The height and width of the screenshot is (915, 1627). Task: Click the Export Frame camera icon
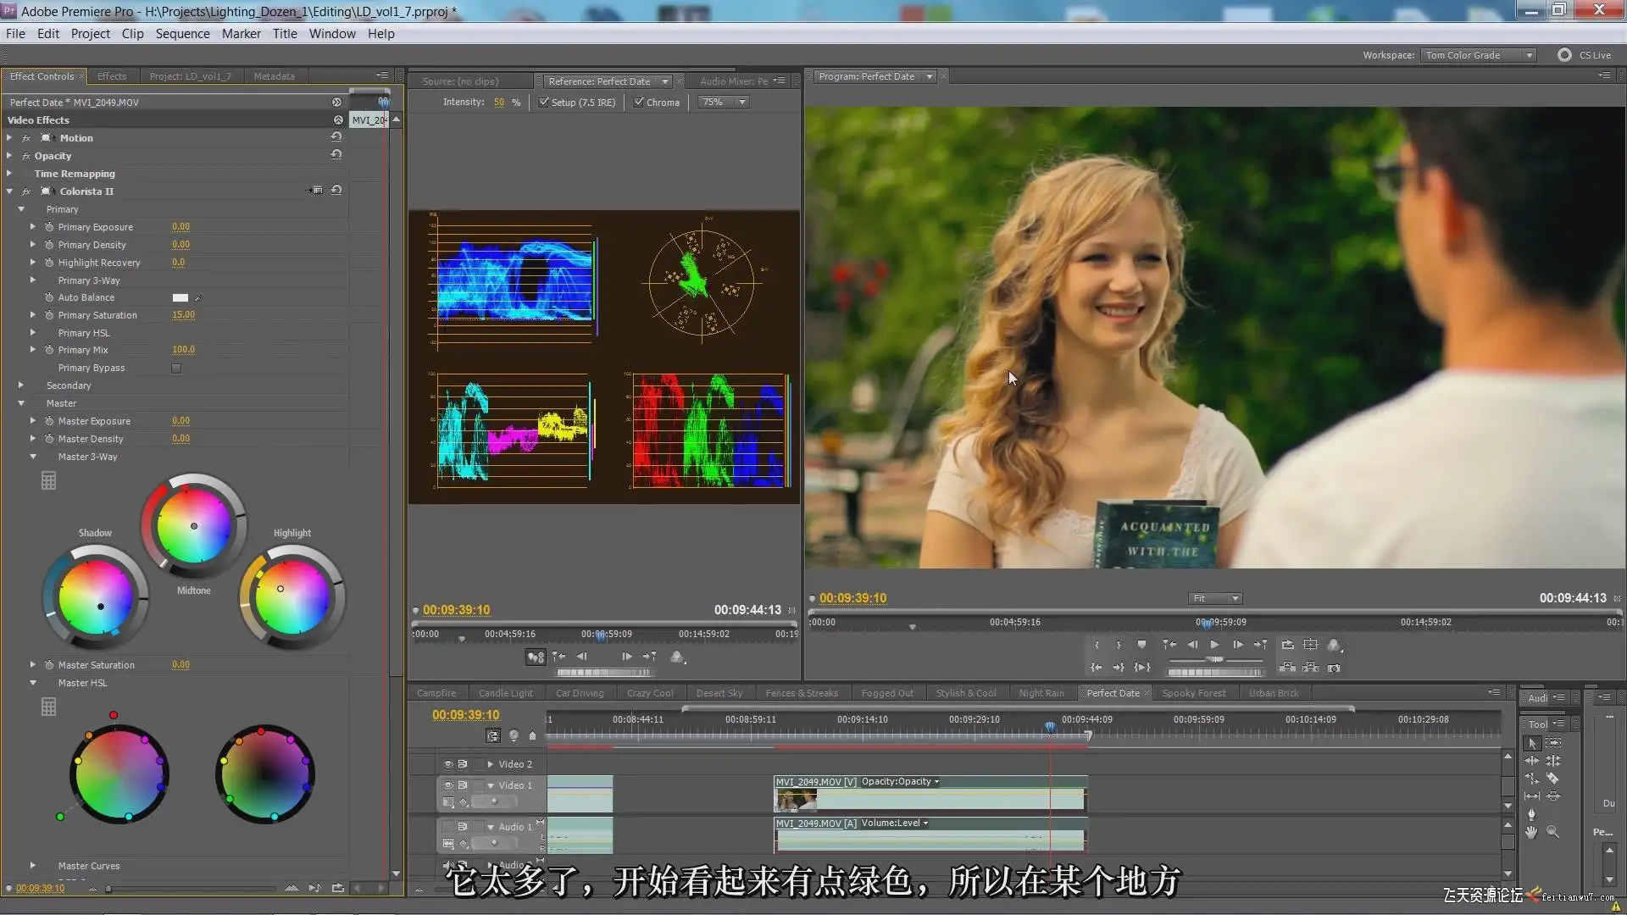tap(1334, 668)
